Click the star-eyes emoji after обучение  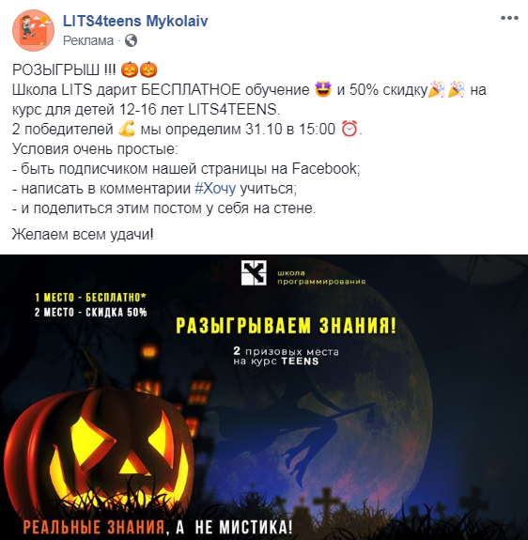[x=323, y=89]
